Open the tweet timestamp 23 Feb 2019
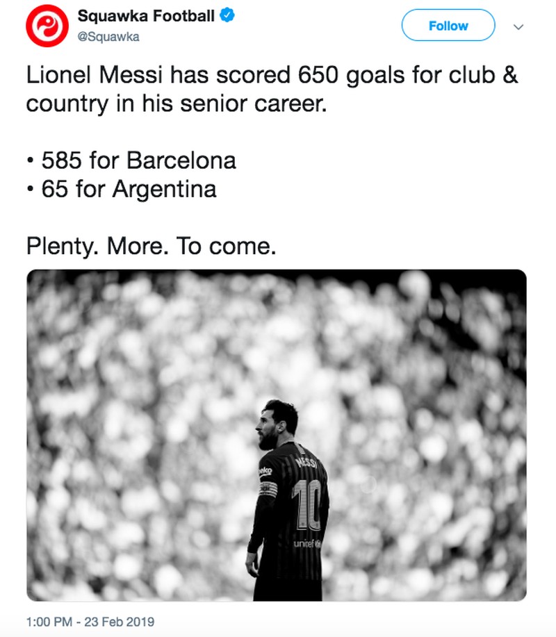The height and width of the screenshot is (637, 556). click(90, 621)
